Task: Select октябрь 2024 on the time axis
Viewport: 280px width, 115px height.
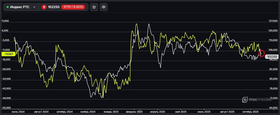Action: pyautogui.click(x=64, y=112)
